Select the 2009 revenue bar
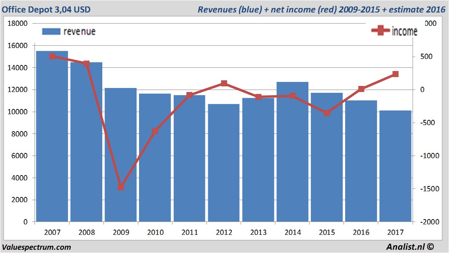449x253 pixels. [120, 155]
